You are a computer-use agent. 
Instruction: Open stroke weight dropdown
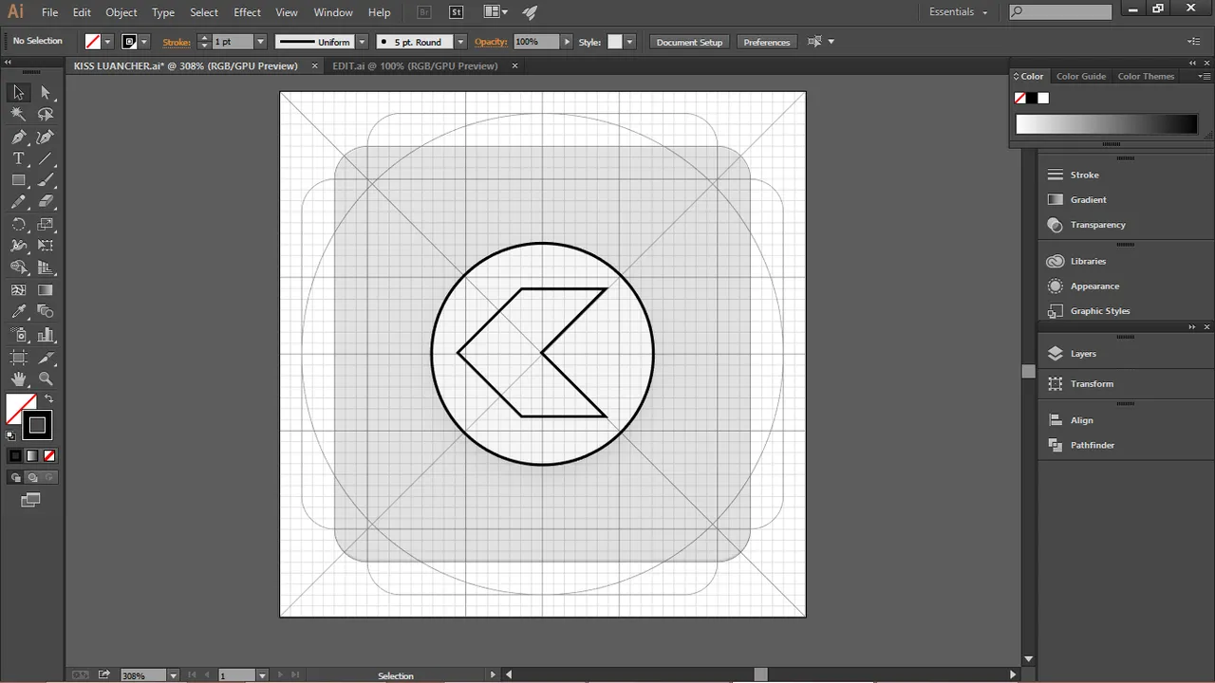(260, 42)
